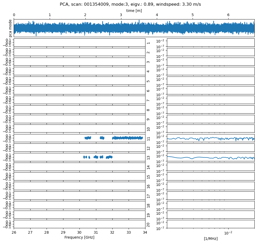Screen dimensions: 257x243
Task: Click the figure title showing scan 001354009
Action: [130, 4]
